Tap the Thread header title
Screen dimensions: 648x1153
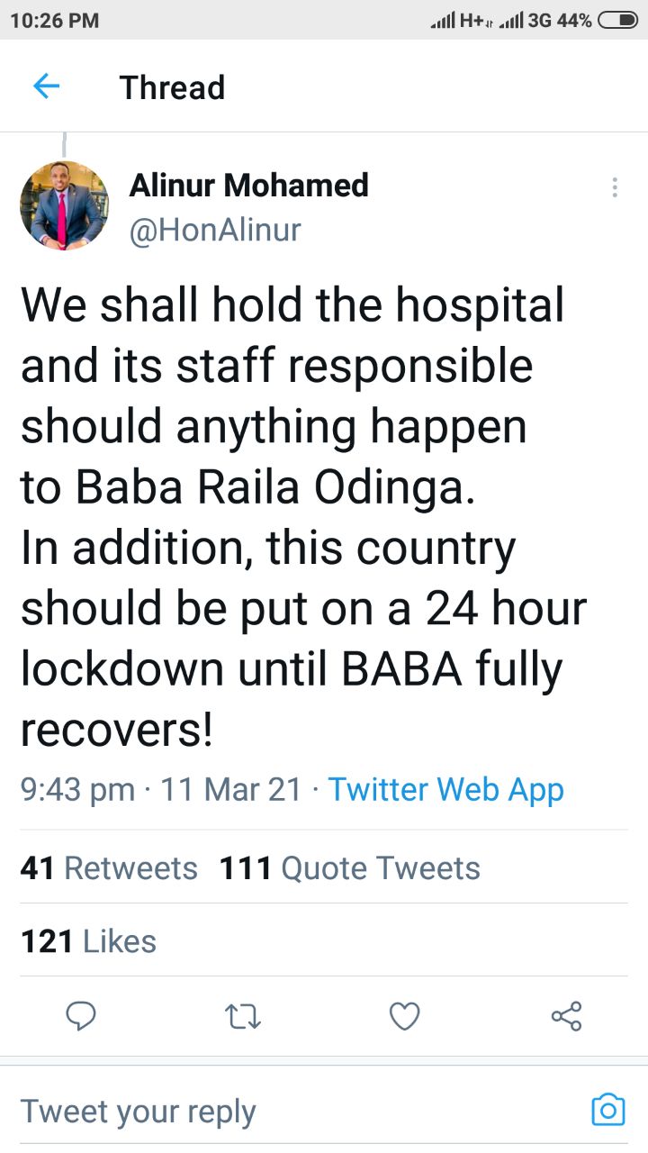click(172, 87)
